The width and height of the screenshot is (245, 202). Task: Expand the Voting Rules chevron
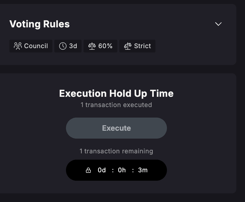pyautogui.click(x=218, y=24)
